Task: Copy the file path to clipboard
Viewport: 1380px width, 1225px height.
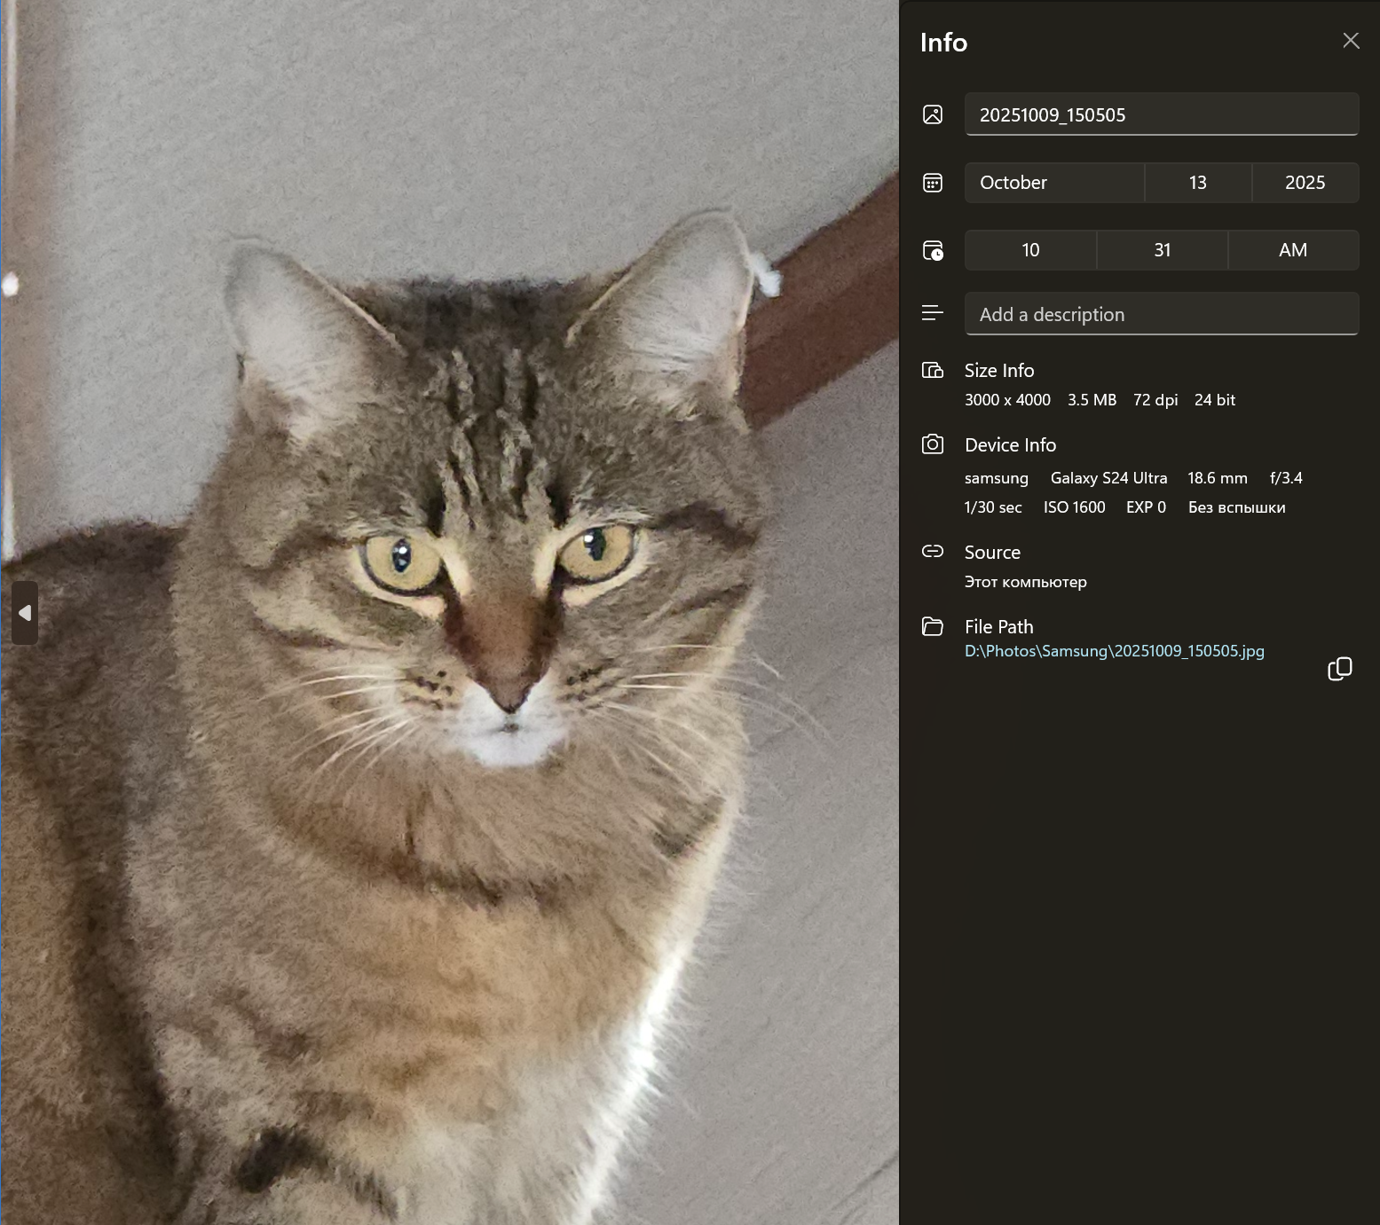Action: click(x=1339, y=669)
